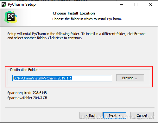Minimize the PyCharm Setup window
The image size is (158, 123).
(x=122, y=4)
